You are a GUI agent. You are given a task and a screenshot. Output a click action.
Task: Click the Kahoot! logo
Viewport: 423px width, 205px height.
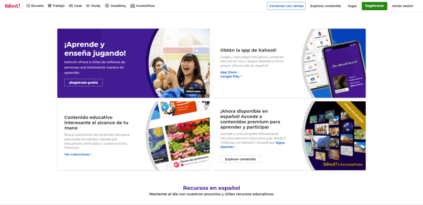(x=12, y=6)
